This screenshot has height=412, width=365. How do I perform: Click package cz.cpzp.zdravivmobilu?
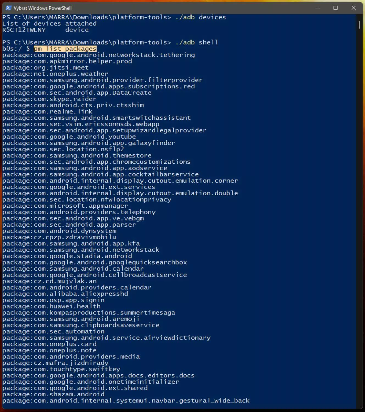pyautogui.click(x=59, y=237)
